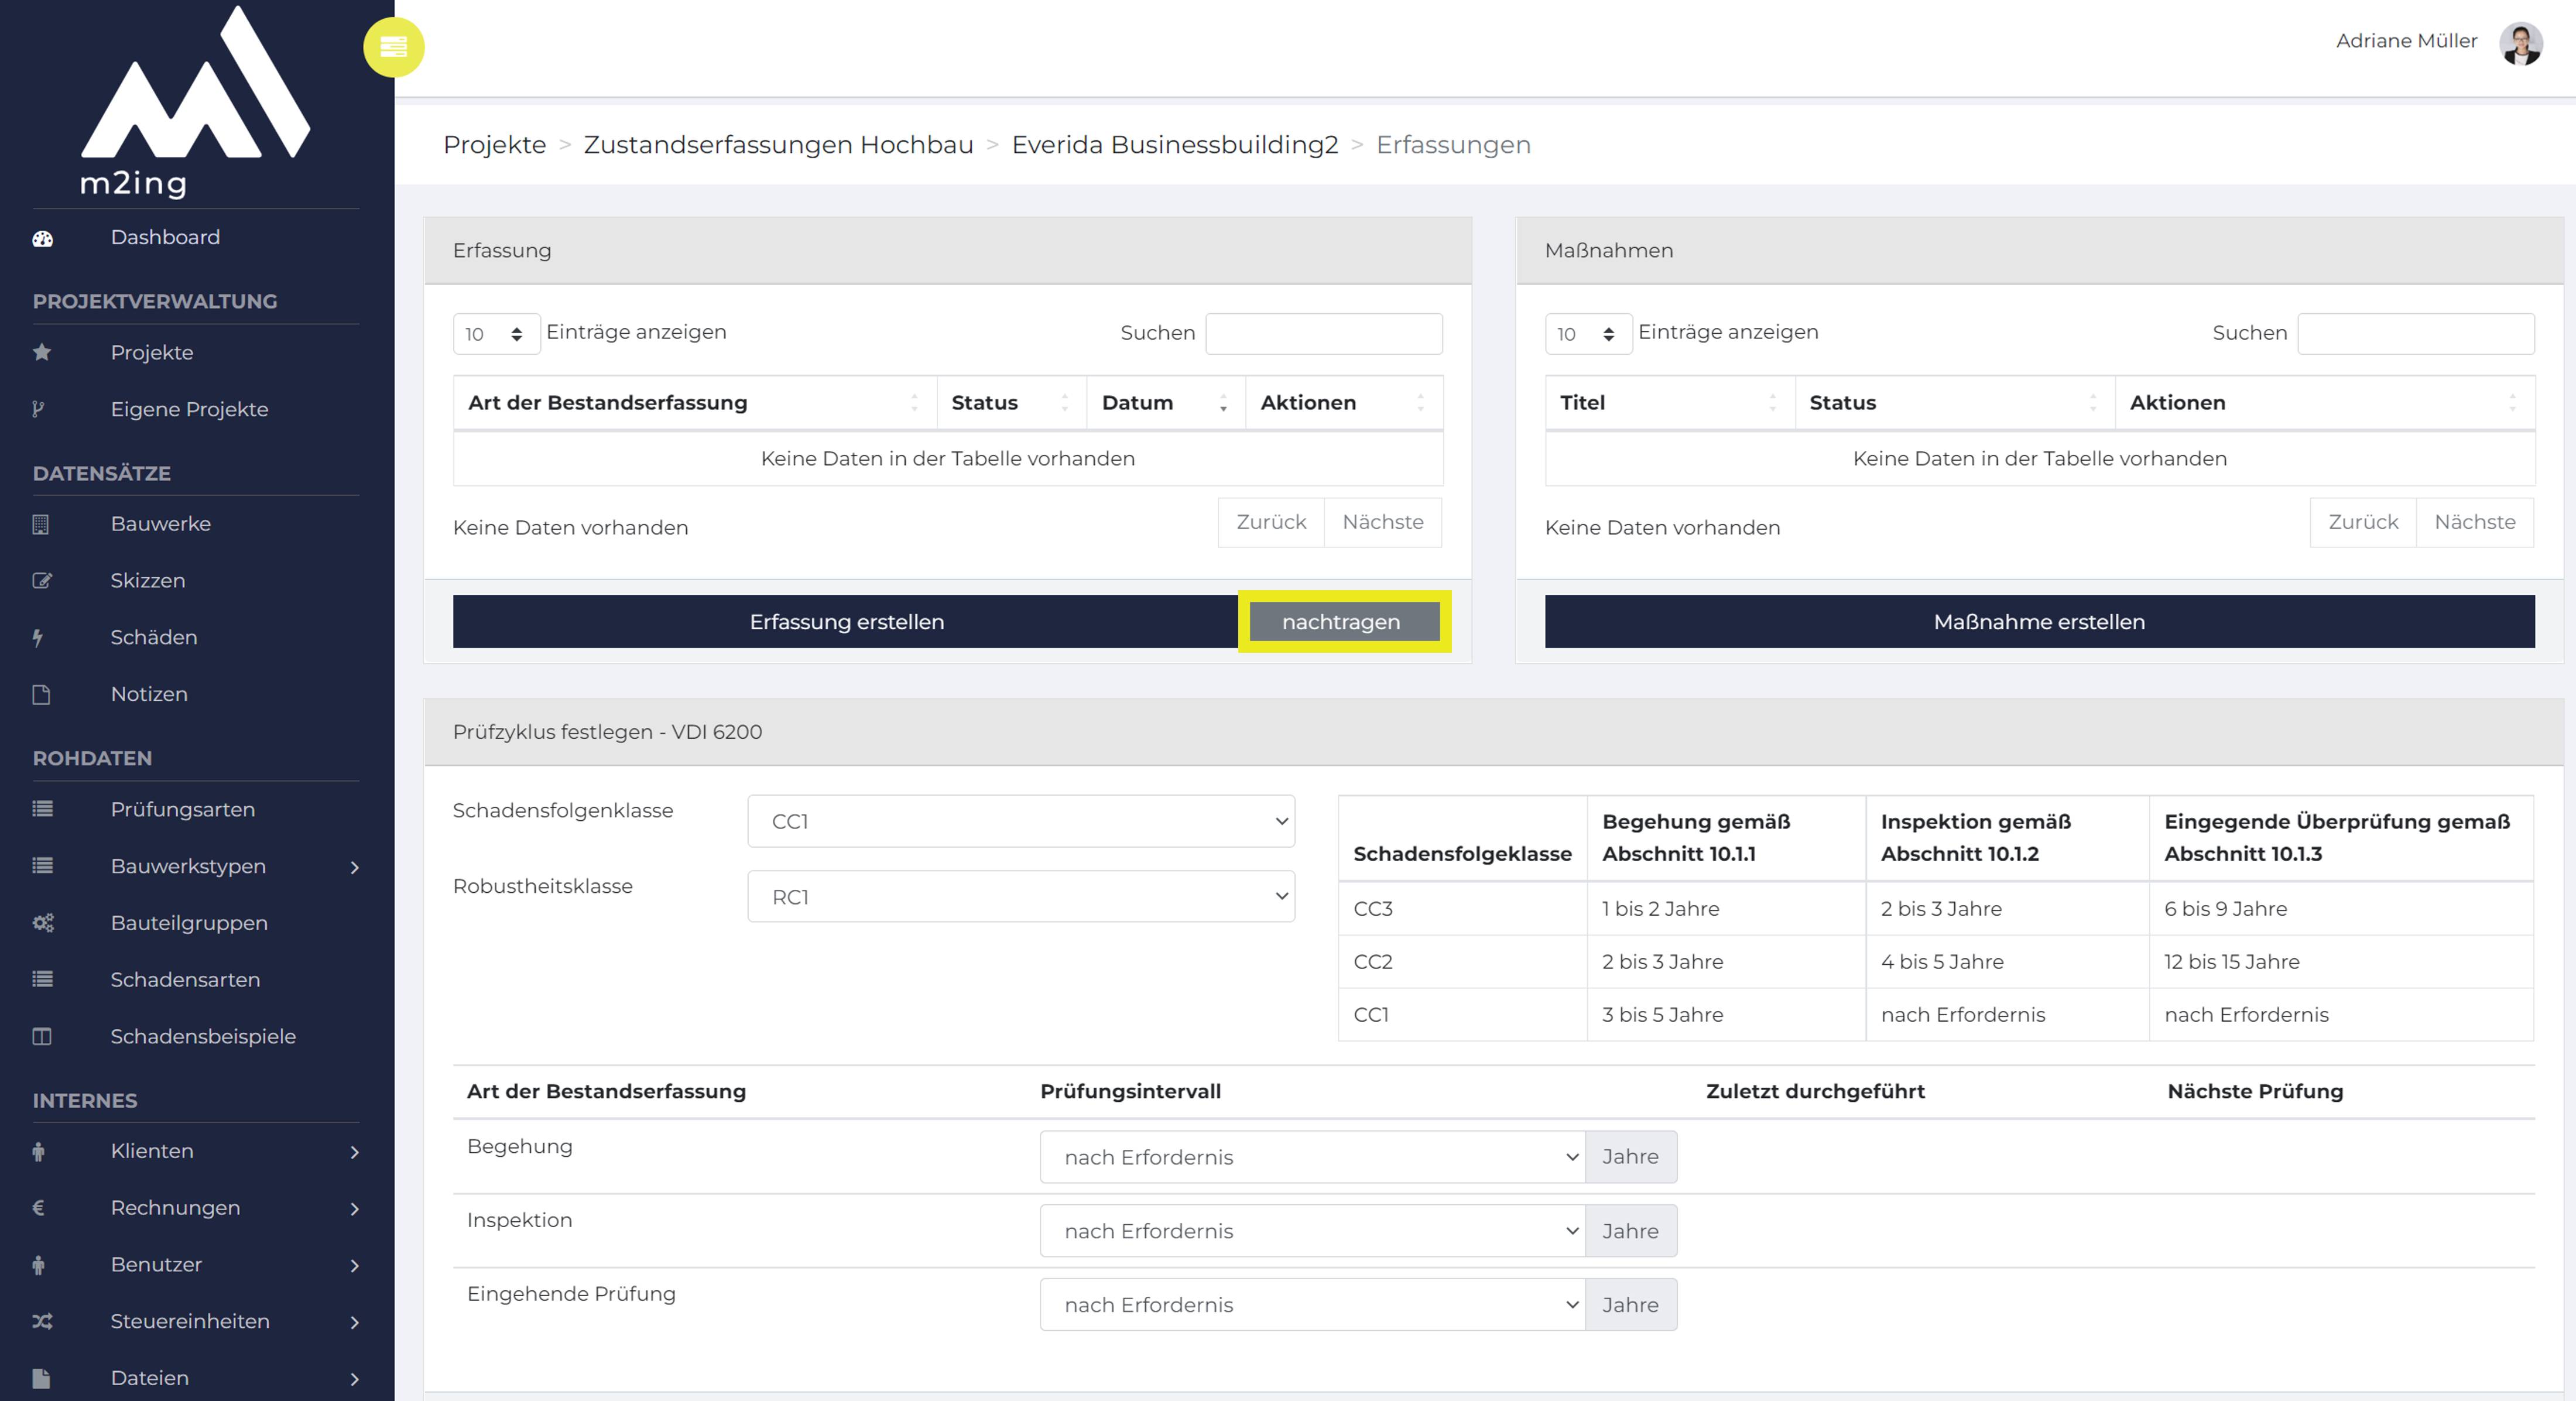Open Everida Businessbuilding2 breadcrumb link
The height and width of the screenshot is (1401, 2576).
pos(1174,145)
